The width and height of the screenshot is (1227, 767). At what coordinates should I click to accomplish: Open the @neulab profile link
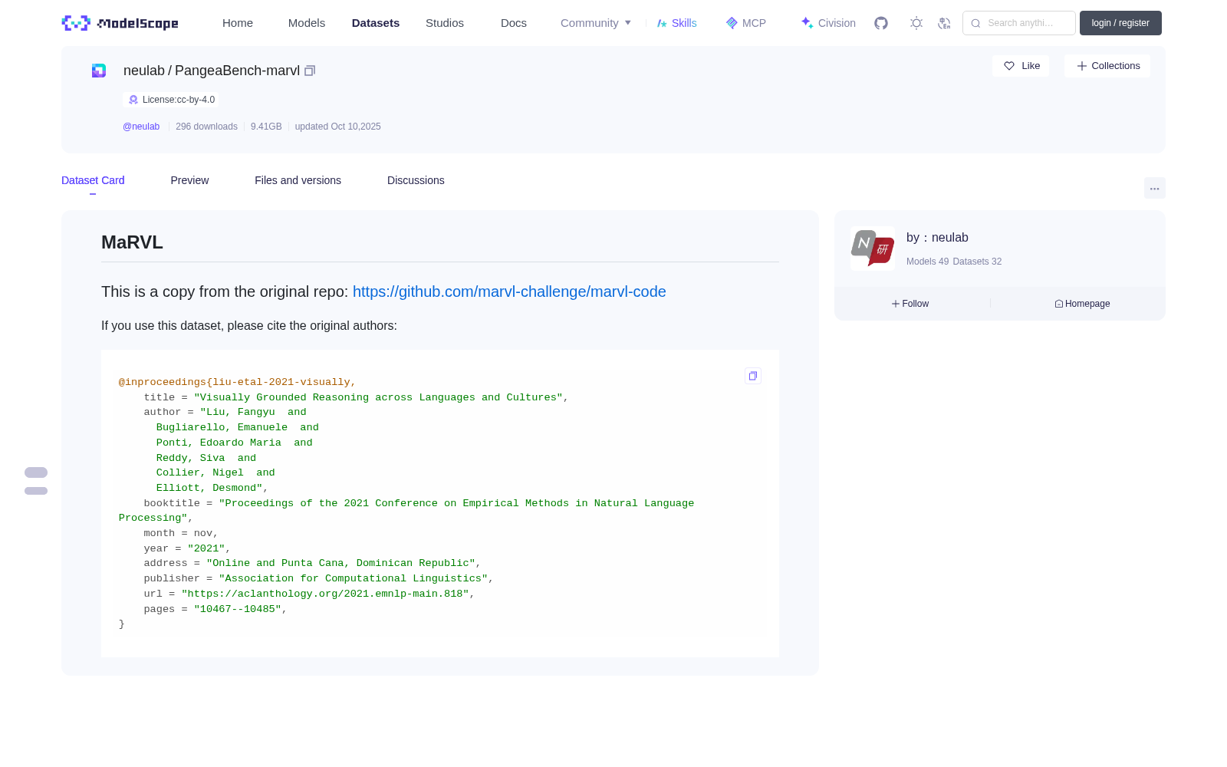tap(141, 127)
